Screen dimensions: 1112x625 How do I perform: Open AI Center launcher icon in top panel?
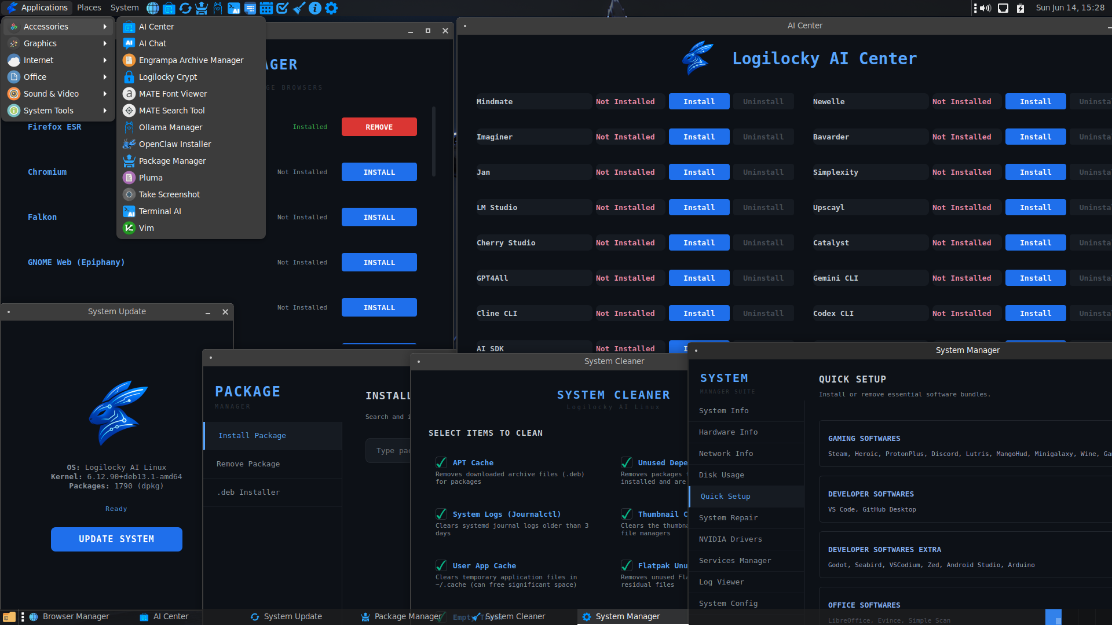tap(169, 8)
